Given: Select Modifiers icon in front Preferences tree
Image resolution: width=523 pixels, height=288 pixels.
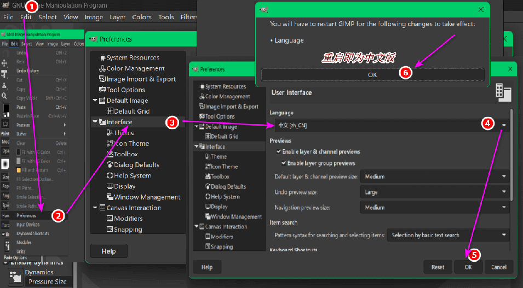Looking at the screenshot, I should [208, 237].
